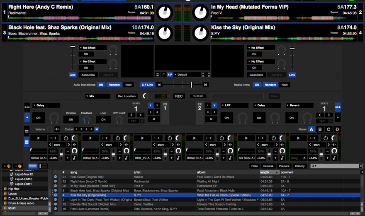Image resolution: width=365 pixels, height=216 pixels.
Task: Select the Hip Hop crate
Action: (14, 189)
